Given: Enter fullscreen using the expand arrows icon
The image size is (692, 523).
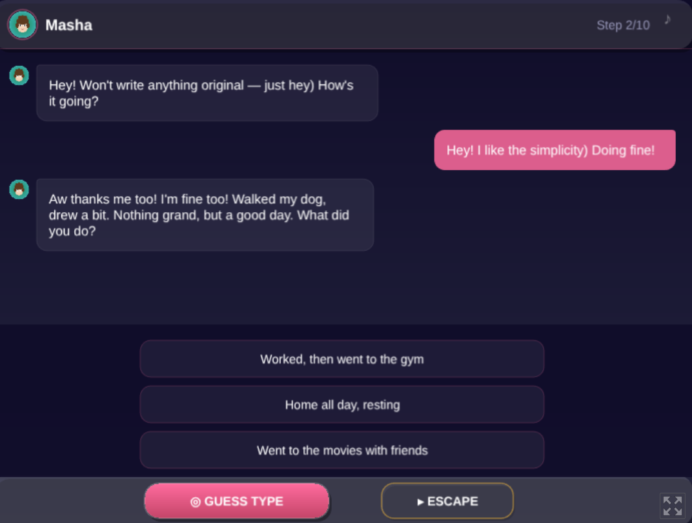Looking at the screenshot, I should click(x=672, y=506).
